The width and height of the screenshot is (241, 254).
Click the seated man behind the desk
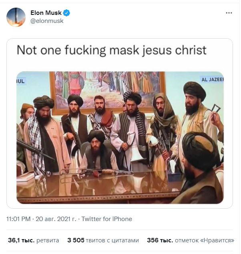pyautogui.click(x=98, y=151)
